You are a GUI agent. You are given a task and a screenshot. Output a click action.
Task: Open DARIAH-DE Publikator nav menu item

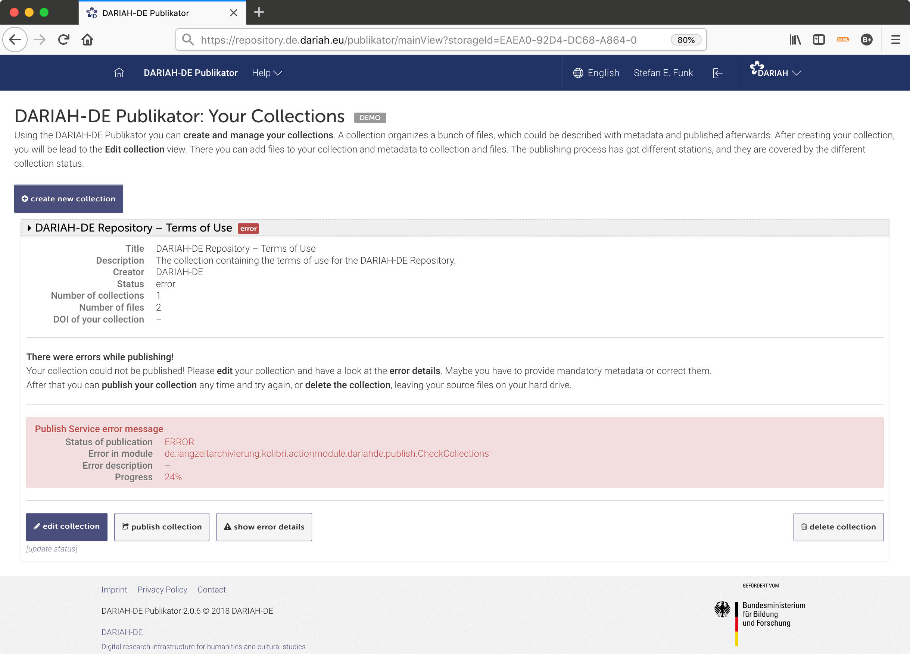[x=191, y=73]
